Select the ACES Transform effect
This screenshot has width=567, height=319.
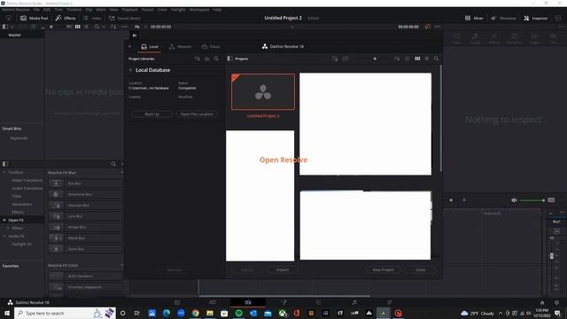pos(86,276)
